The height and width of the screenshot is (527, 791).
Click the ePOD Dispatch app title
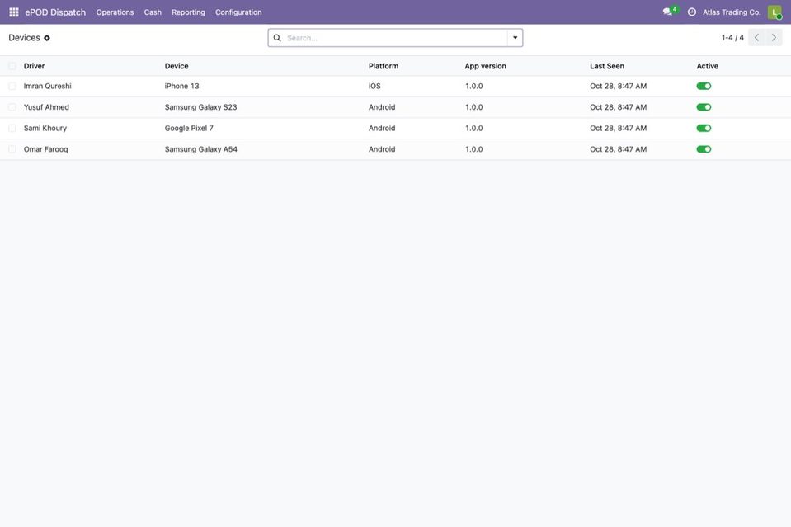[55, 12]
